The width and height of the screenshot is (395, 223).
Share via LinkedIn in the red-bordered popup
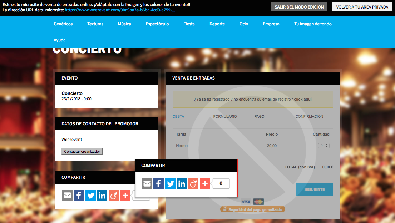click(182, 184)
